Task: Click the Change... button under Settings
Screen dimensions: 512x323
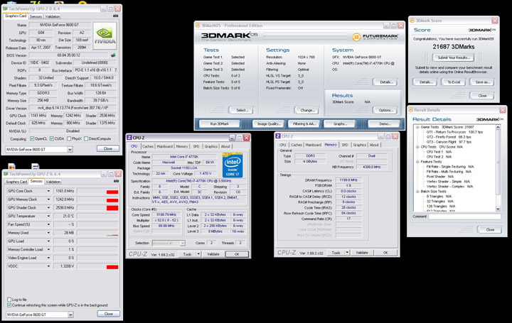Action: pos(307,110)
